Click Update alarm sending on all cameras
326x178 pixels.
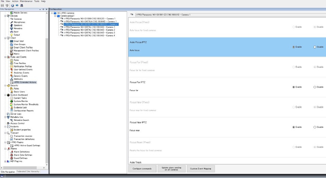coord(171,169)
